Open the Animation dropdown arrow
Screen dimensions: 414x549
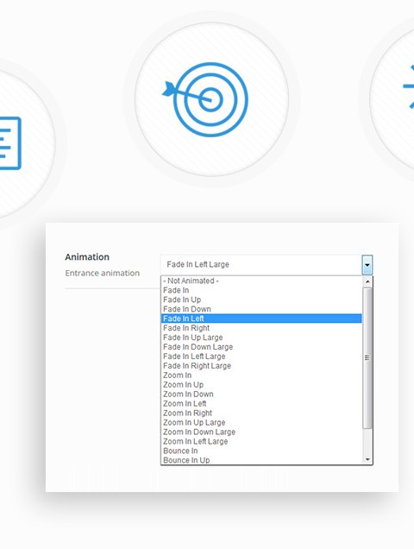coord(367,265)
